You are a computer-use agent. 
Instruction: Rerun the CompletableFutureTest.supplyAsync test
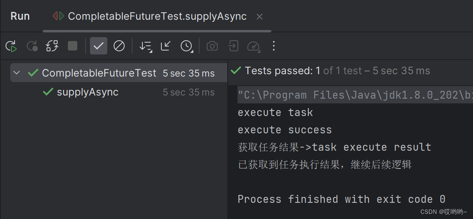tap(11, 46)
